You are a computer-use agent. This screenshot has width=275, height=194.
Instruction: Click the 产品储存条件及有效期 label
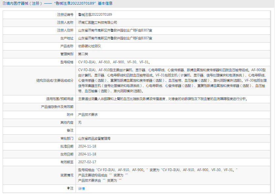57,107
